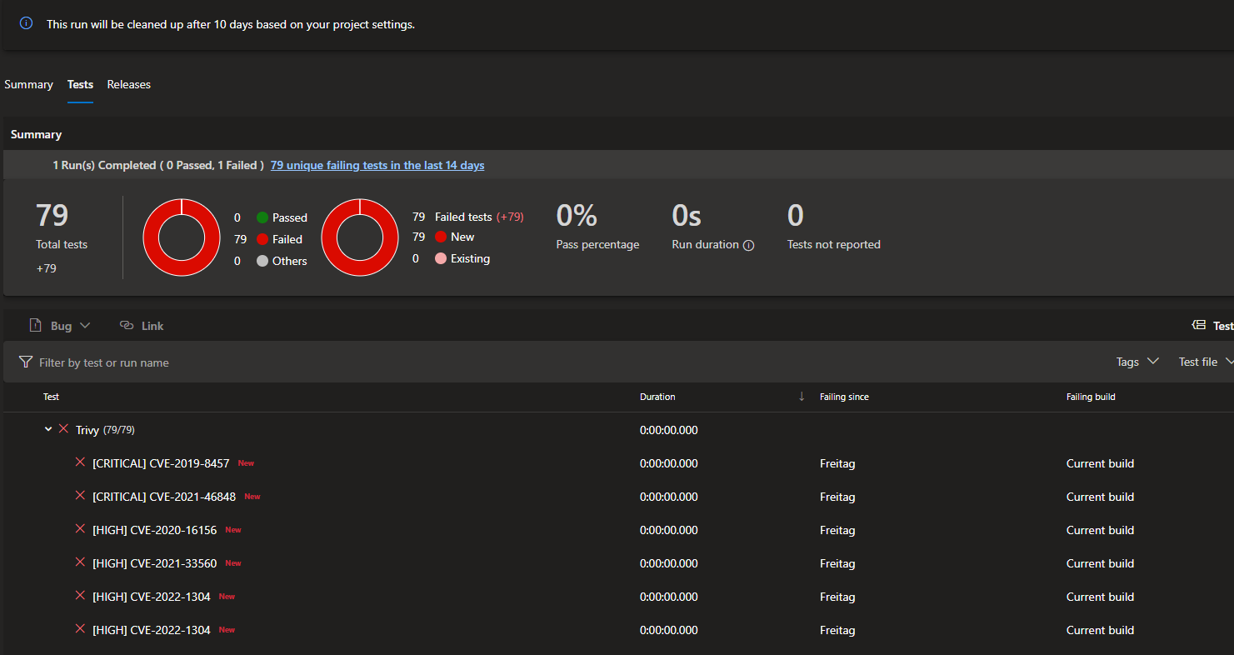Switch to the Summary tab
The height and width of the screenshot is (655, 1234).
(x=28, y=84)
